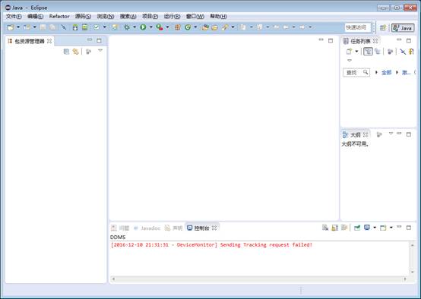Click the Run external tools icon
421x299 pixels.
point(160,27)
